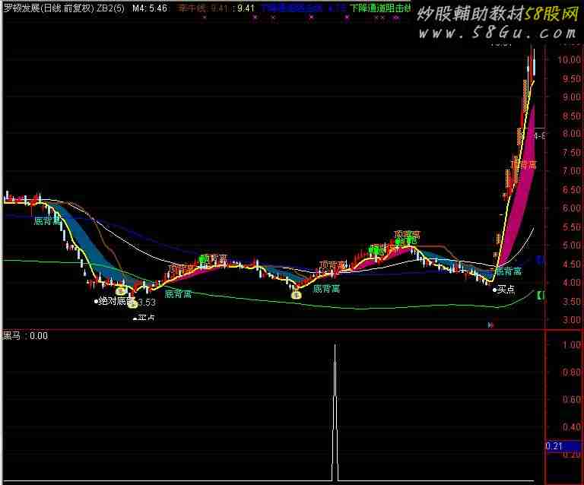Viewport: 584px width, 485px height.
Task: Click the 8.50 price axis label
Action: [571, 116]
